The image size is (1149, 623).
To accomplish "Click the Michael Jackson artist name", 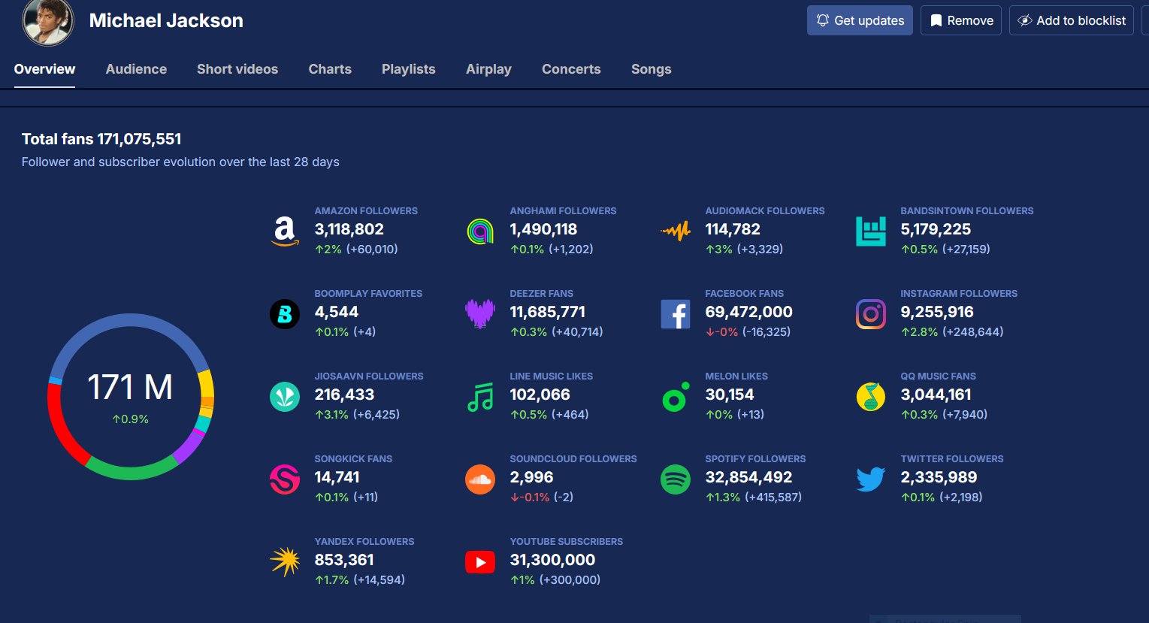I will coord(166,20).
